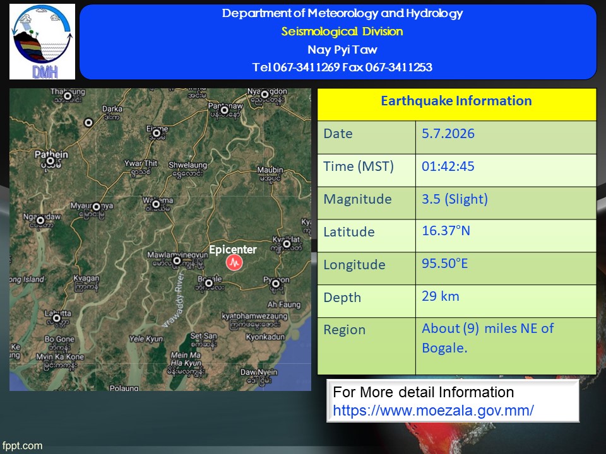Screen dimensions: 606x454
Task: Select the Mawlamyinegyun map marker
Action: coord(177,260)
